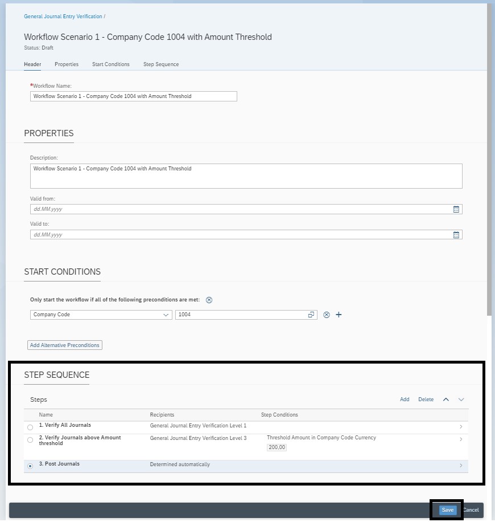This screenshot has width=495, height=522.
Task: Click Add Alternative Preconditions button
Action: click(65, 345)
